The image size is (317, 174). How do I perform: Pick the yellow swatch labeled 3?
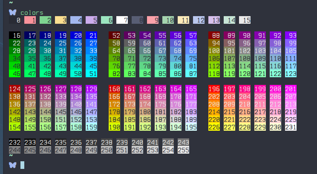pyautogui.click(x=61, y=20)
